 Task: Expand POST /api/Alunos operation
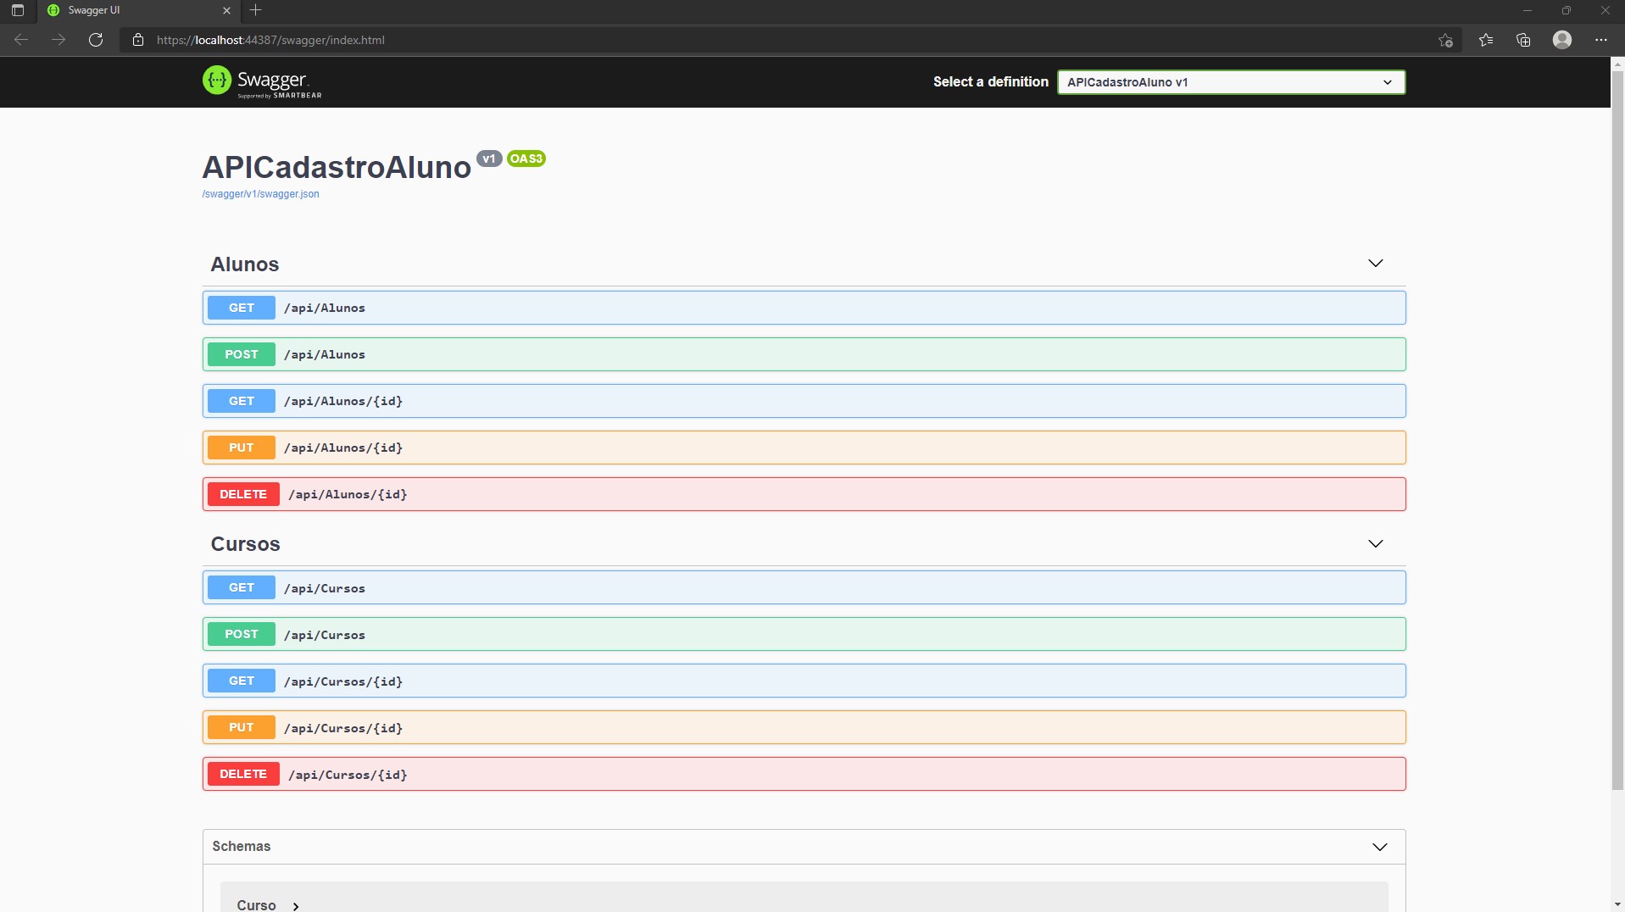(x=804, y=354)
